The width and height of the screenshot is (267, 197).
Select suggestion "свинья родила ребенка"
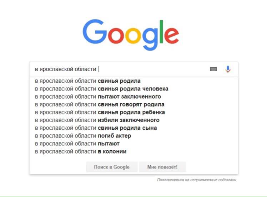pyautogui.click(x=133, y=112)
